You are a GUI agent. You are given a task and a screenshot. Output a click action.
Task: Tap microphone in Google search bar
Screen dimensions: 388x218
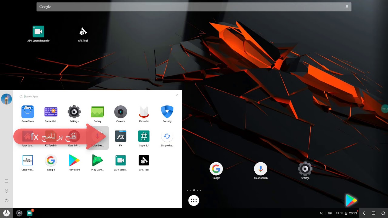click(x=347, y=7)
